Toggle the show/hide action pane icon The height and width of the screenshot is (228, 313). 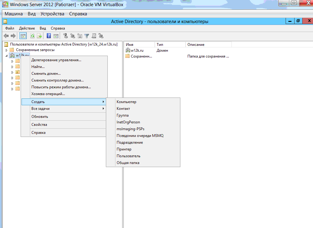[56, 36]
